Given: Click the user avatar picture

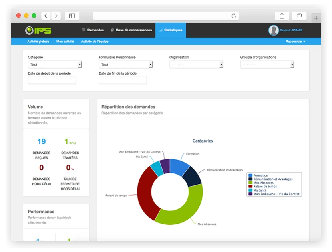Looking at the screenshot, I should (274, 30).
